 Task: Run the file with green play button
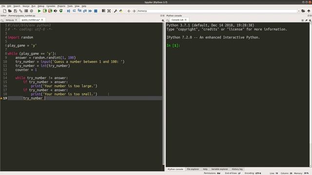(39, 11)
